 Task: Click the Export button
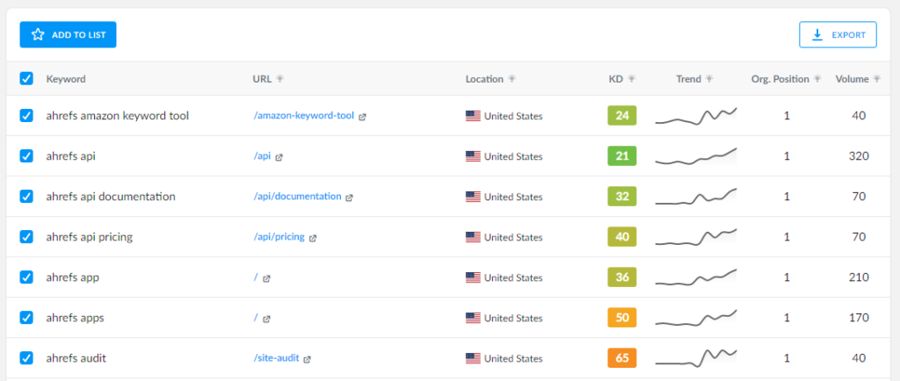pyautogui.click(x=838, y=35)
